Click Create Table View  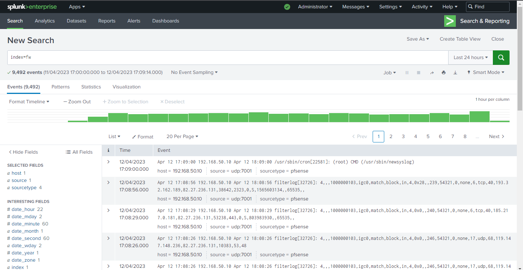[x=460, y=39]
